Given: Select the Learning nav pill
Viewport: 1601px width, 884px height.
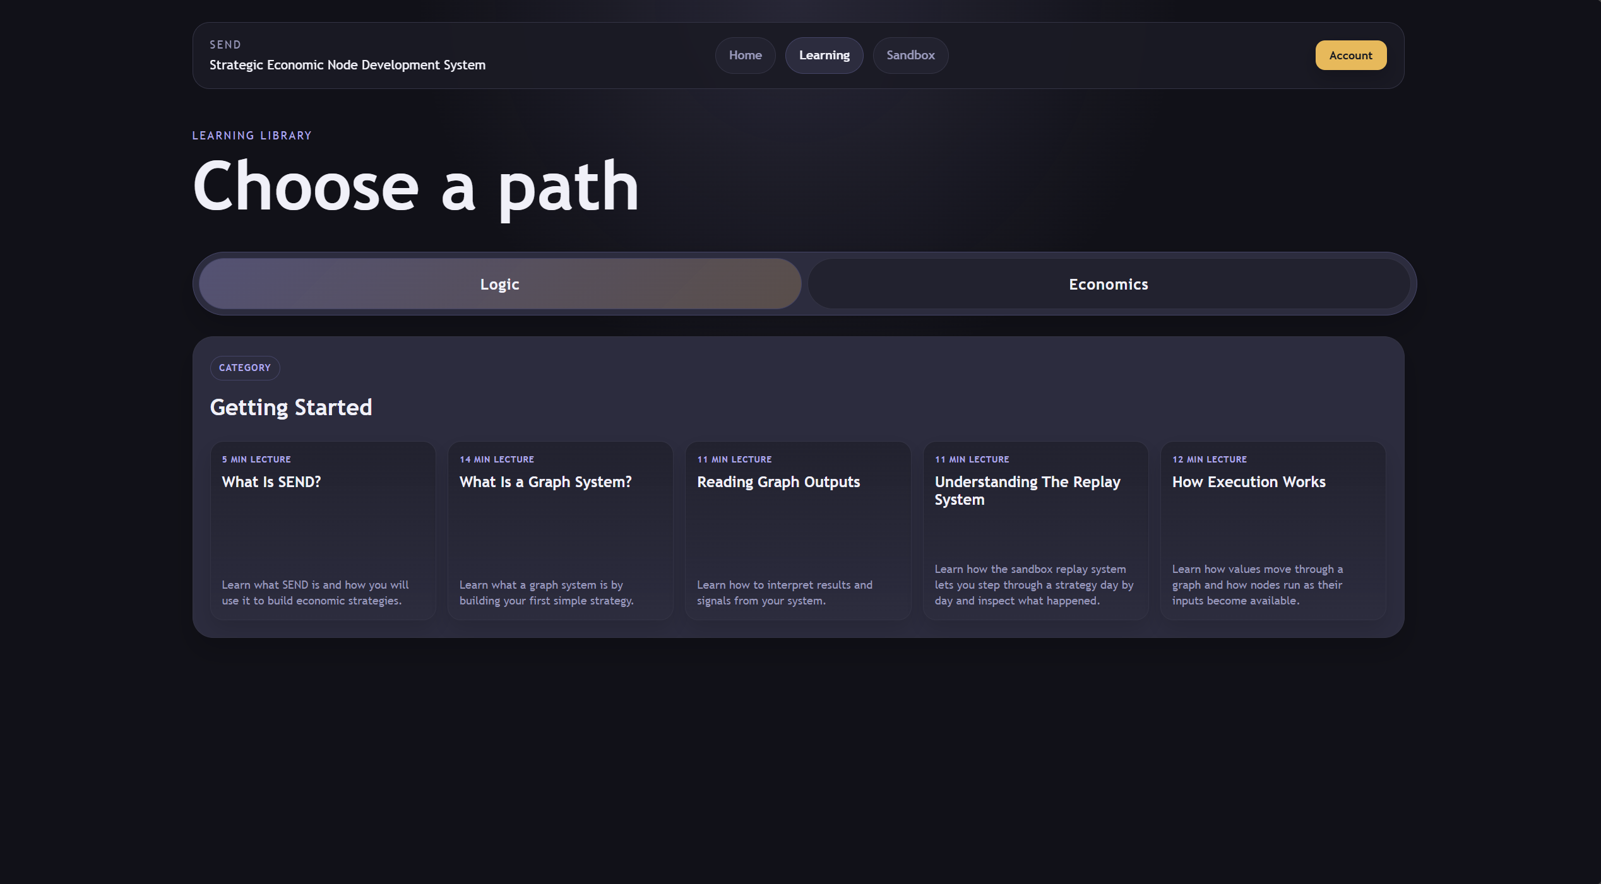Looking at the screenshot, I should (x=824, y=56).
